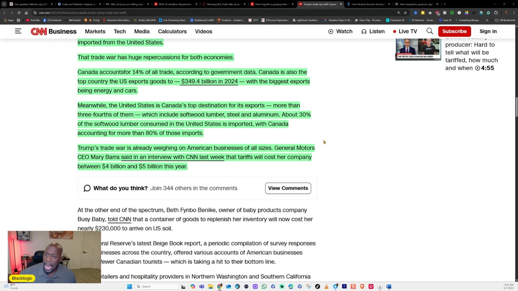The image size is (518, 291).
Task: Switch to the 'New Hampshire governor' tab
Action: click(x=416, y=4)
